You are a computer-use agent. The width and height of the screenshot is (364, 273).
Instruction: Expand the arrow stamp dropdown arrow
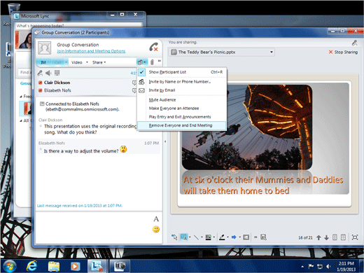(x=239, y=237)
